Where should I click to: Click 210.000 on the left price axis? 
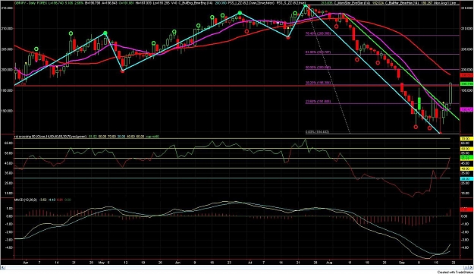point(8,29)
